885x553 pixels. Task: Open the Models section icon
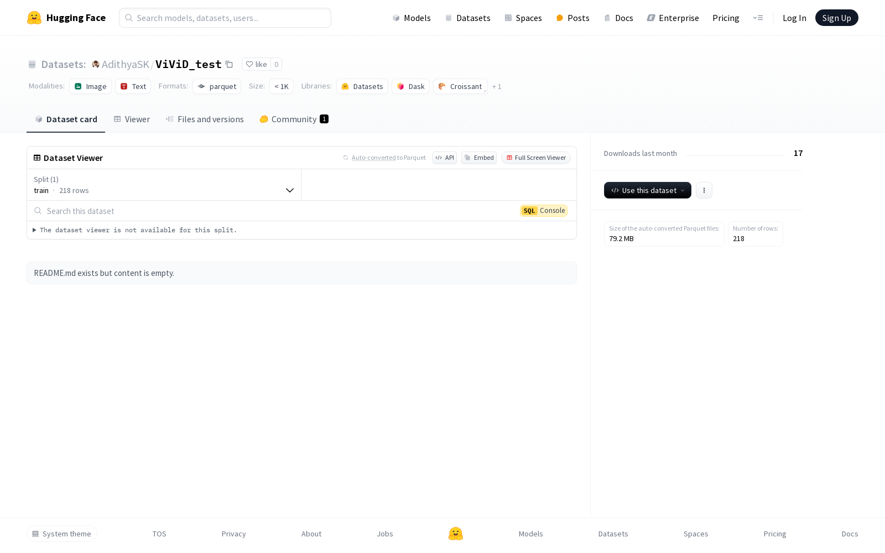pyautogui.click(x=395, y=18)
